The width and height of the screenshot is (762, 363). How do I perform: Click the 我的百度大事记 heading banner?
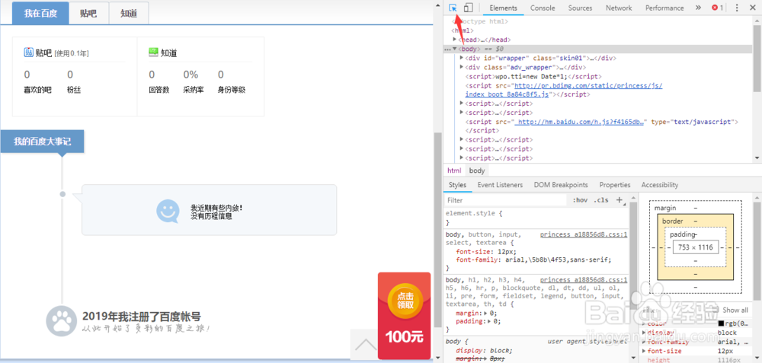click(x=42, y=142)
